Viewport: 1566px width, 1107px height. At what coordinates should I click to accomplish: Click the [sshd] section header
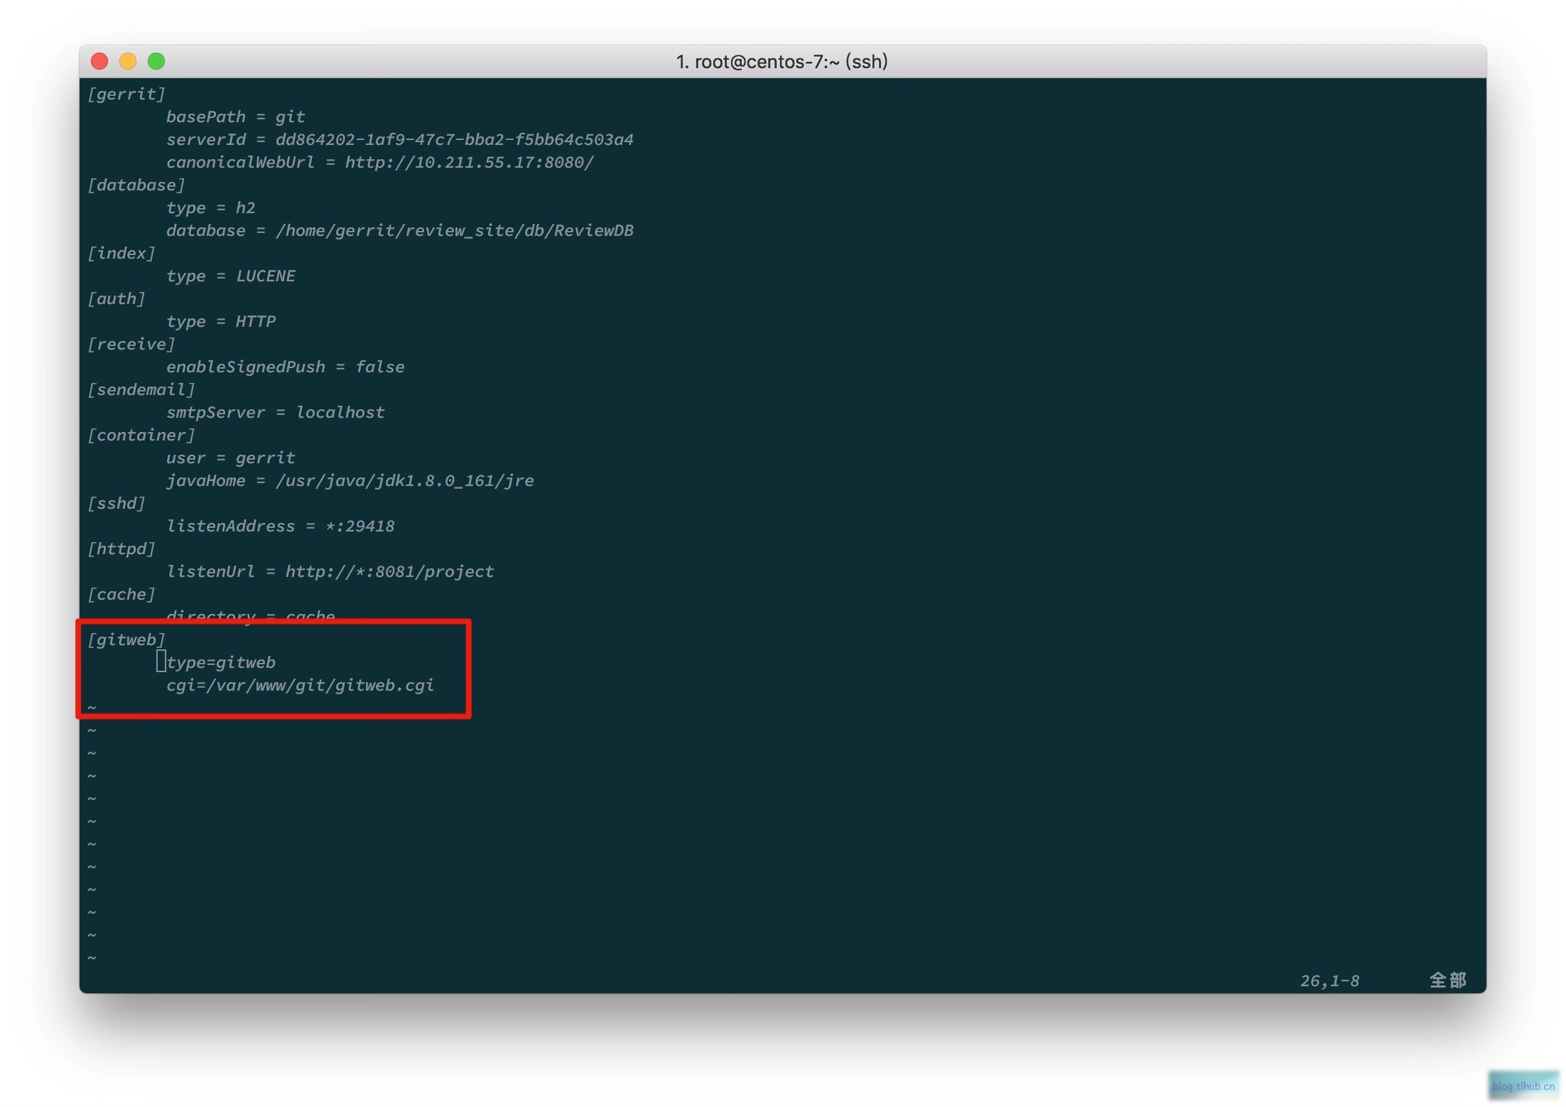click(117, 504)
